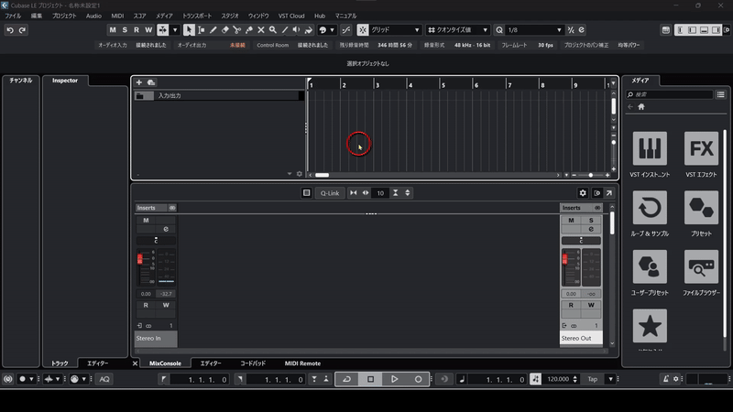The height and width of the screenshot is (412, 733).
Task: Switch to the MIDI Remote tab
Action: [x=302, y=363]
